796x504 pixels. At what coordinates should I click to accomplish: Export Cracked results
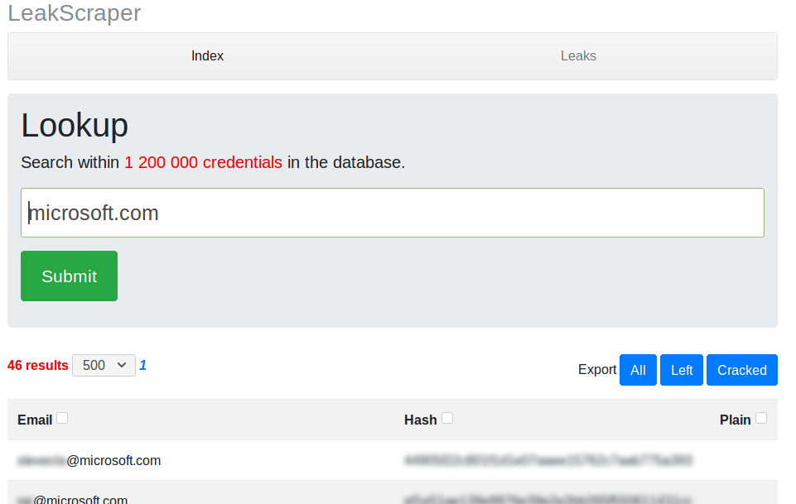(741, 370)
